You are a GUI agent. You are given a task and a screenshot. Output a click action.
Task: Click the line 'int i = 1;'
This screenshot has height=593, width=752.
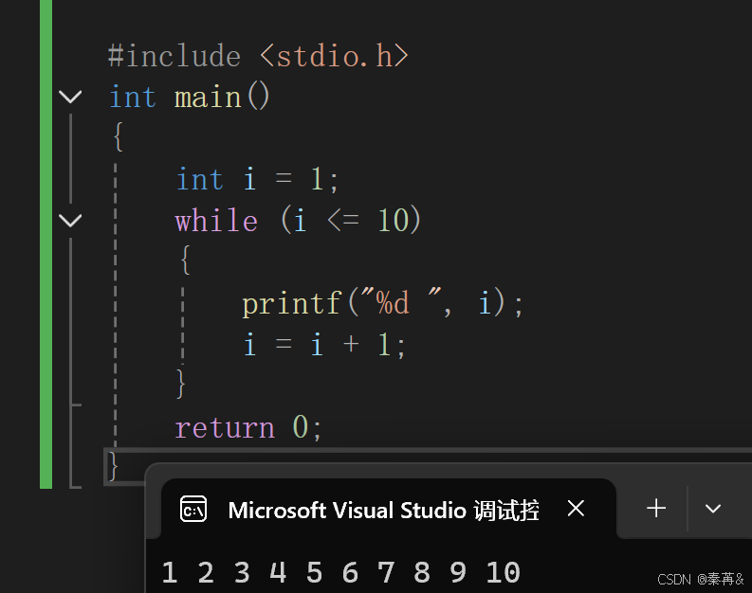(x=258, y=180)
